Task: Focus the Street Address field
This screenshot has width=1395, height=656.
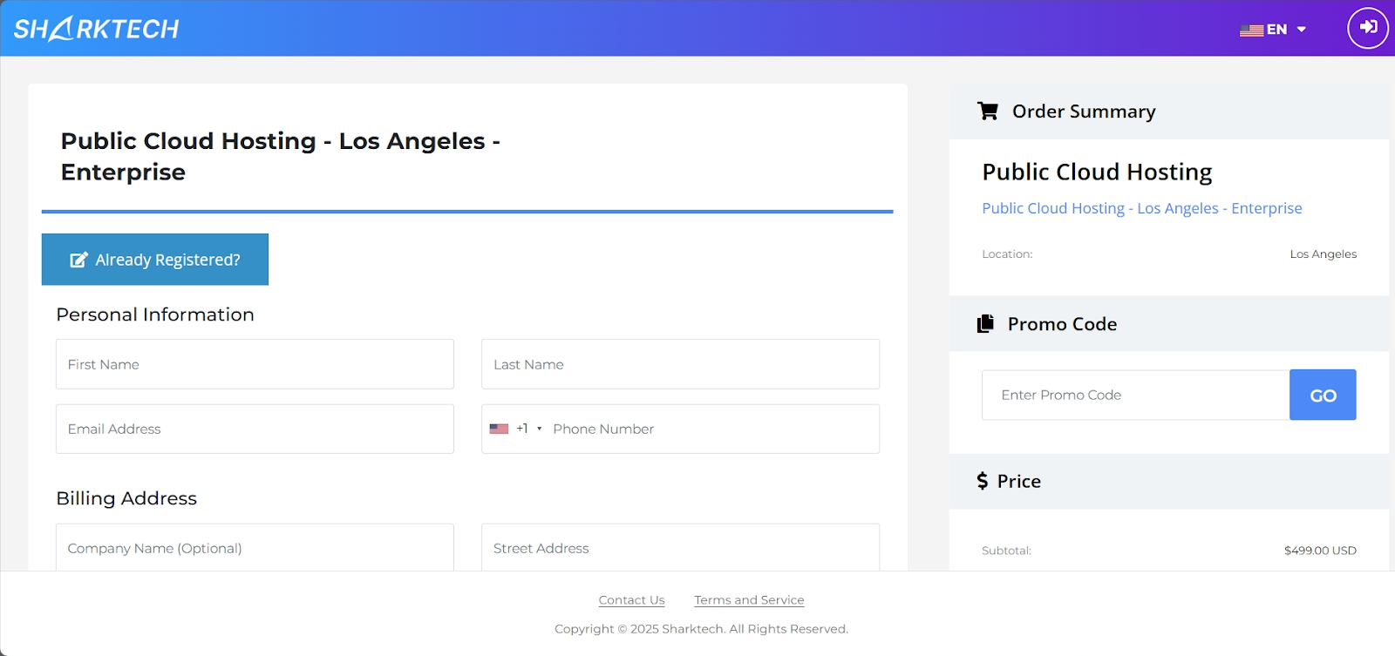Action: (680, 547)
